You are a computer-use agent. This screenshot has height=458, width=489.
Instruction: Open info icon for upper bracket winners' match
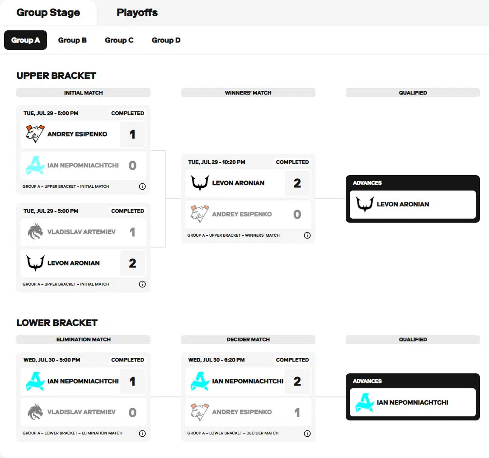click(x=307, y=235)
